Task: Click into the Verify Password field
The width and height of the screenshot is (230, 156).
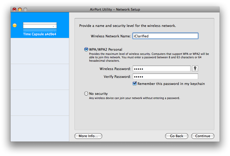Action: coord(165,77)
